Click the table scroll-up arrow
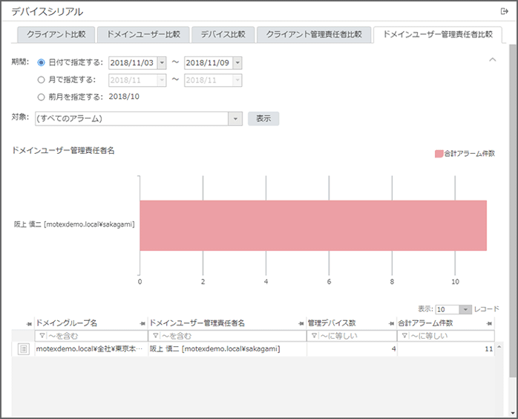The image size is (518, 419). [x=499, y=347]
